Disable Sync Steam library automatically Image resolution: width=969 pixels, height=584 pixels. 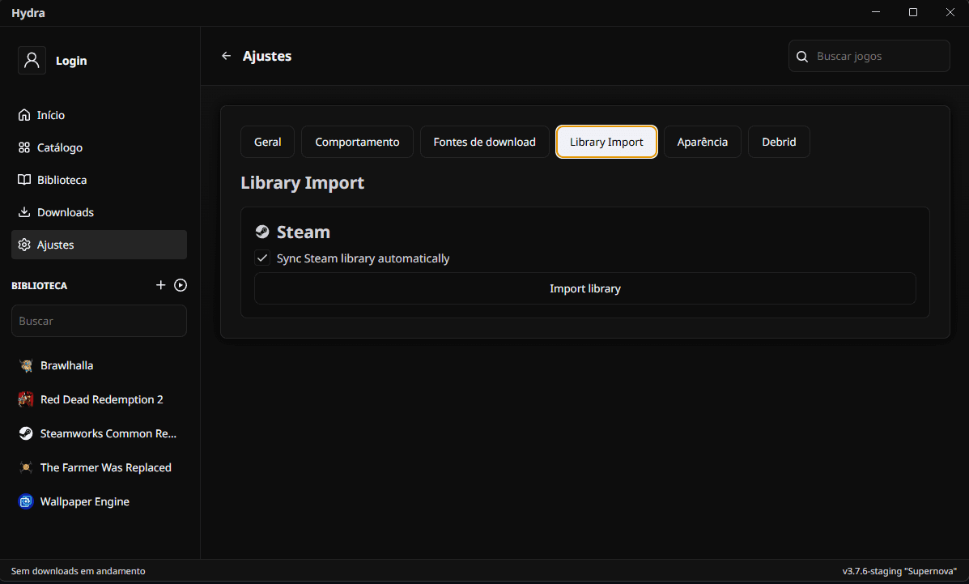pyautogui.click(x=262, y=258)
